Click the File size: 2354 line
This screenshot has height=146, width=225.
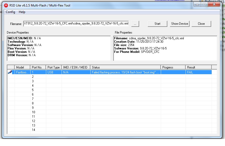(x=124, y=45)
